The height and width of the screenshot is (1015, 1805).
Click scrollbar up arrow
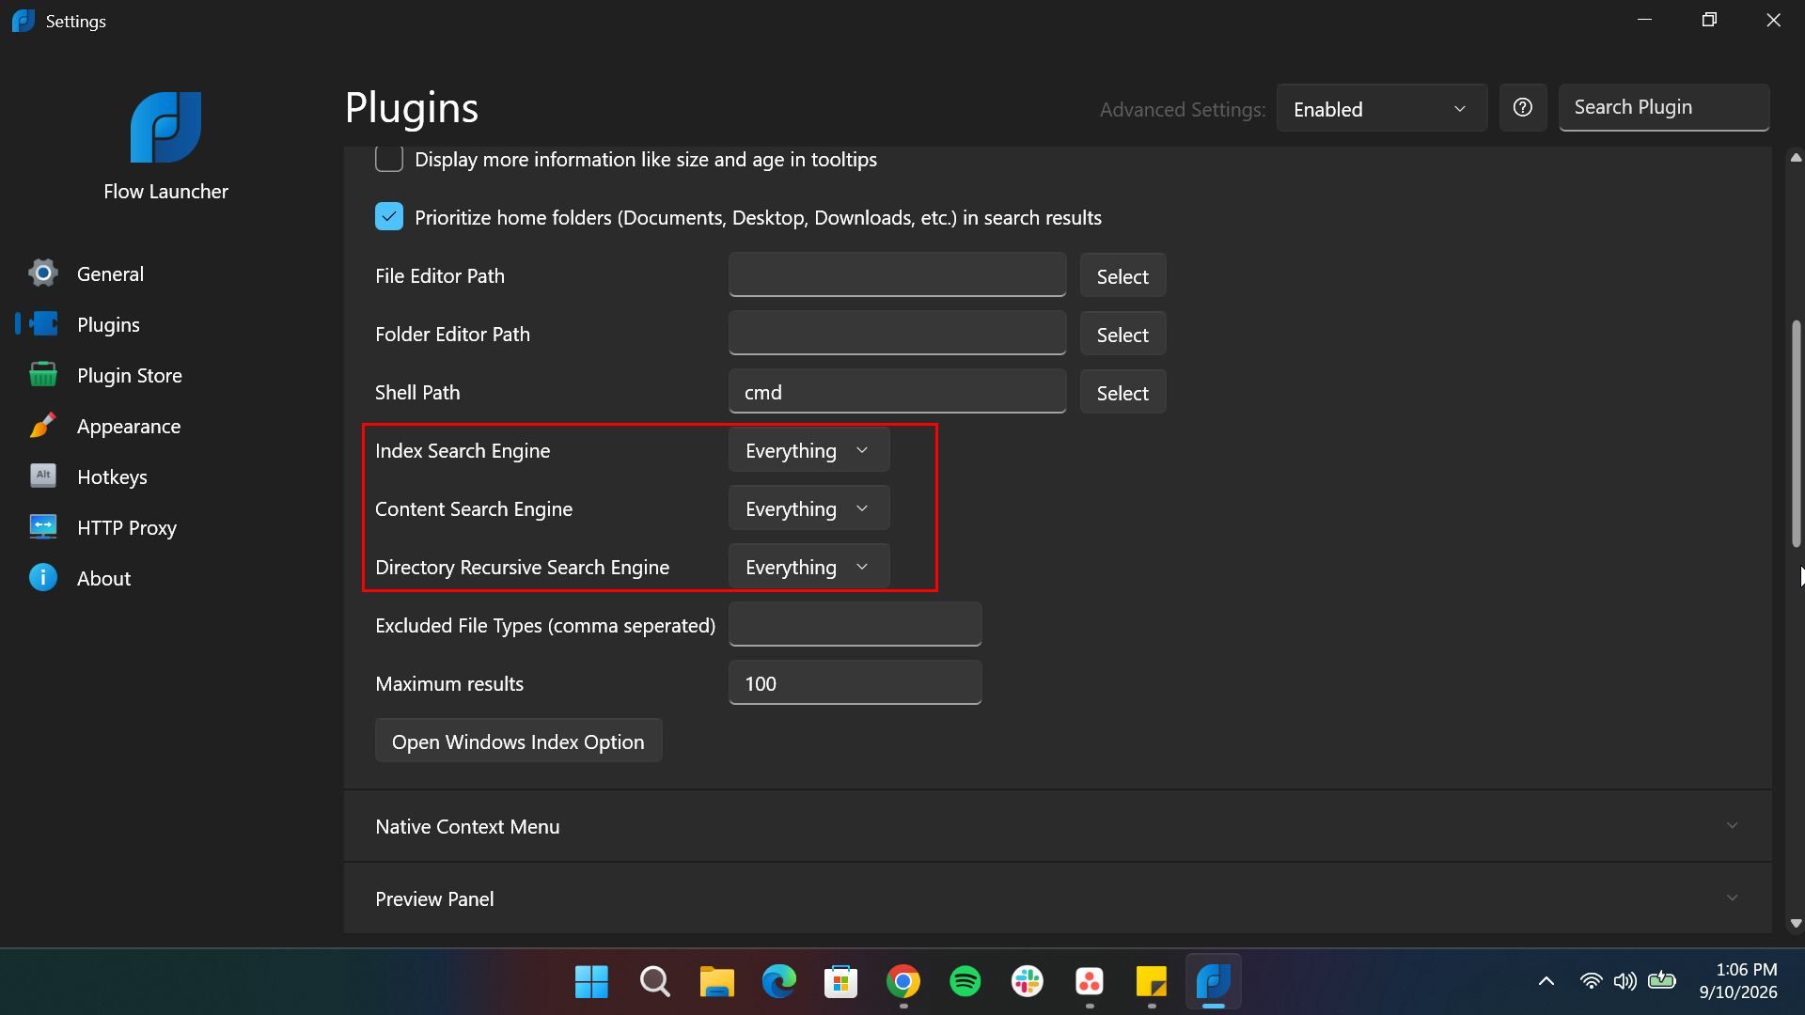(1796, 157)
